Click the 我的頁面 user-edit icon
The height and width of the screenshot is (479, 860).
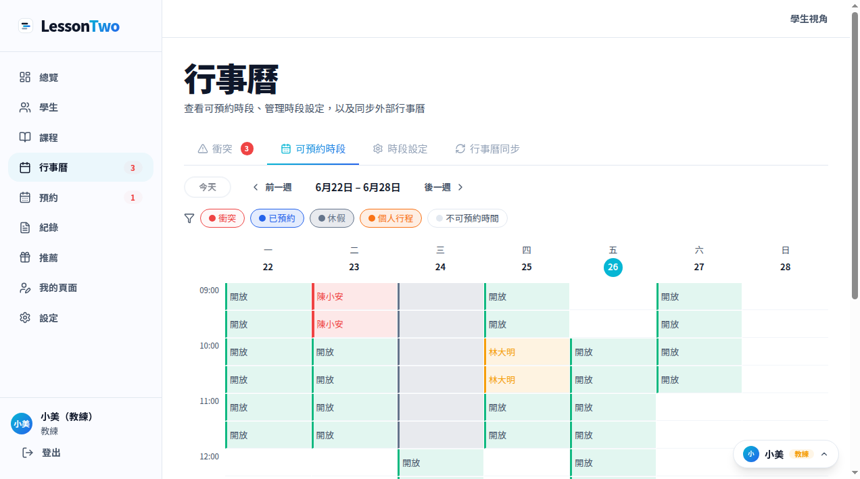click(25, 288)
